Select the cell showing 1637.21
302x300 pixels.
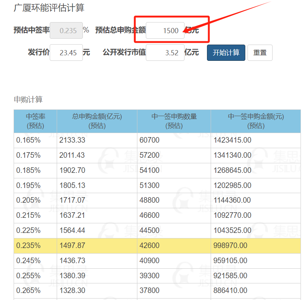[97, 216]
